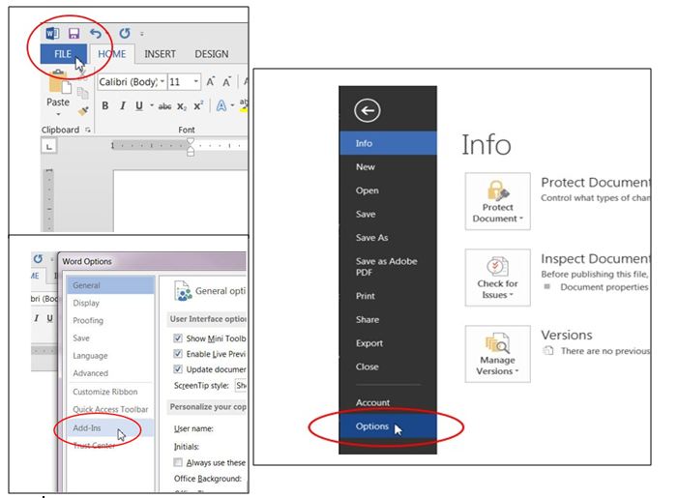The height and width of the screenshot is (498, 678).
Task: Open the ScreenTip style combo box
Action: click(x=241, y=385)
